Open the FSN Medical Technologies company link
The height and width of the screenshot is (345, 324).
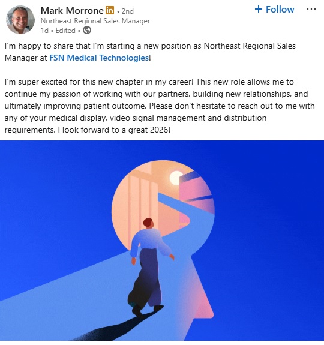(x=99, y=58)
